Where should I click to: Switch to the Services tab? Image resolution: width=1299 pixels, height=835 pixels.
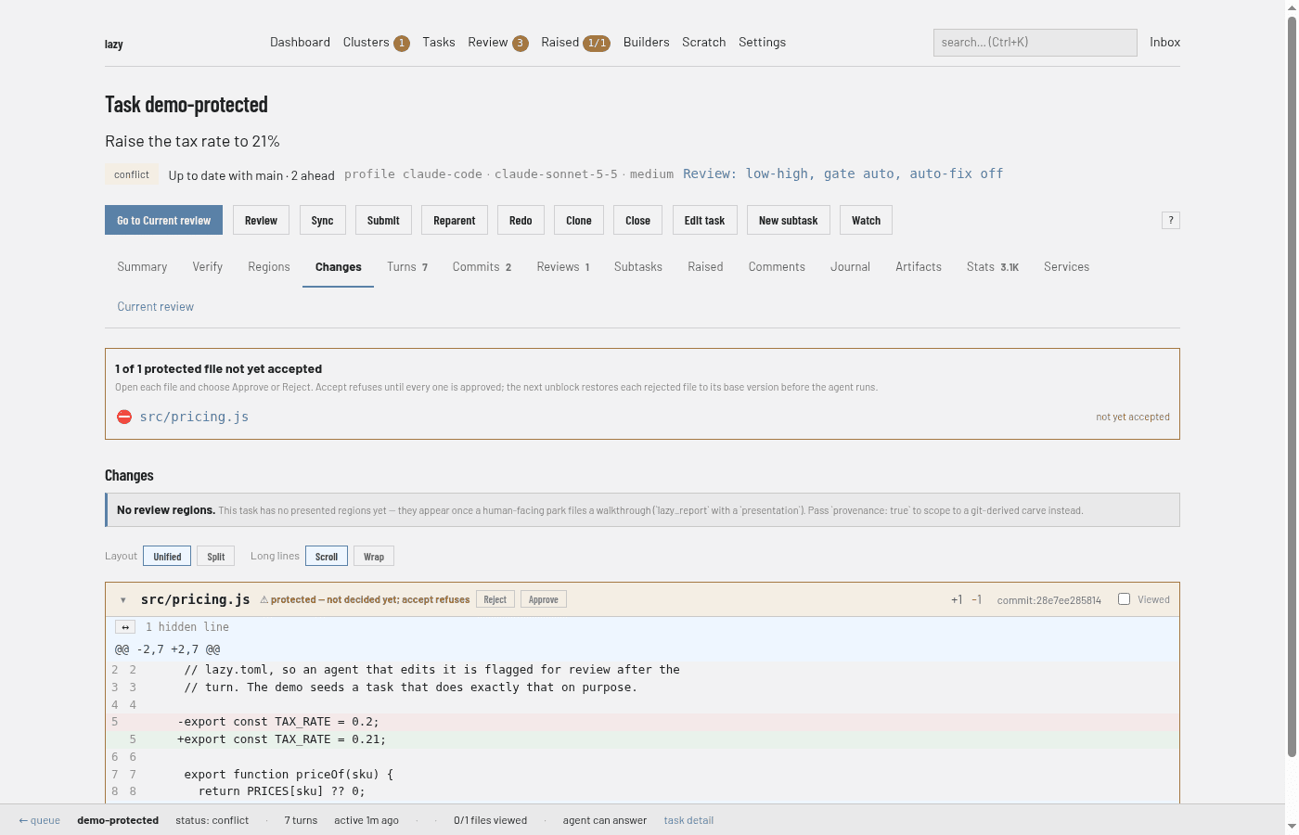(x=1066, y=267)
